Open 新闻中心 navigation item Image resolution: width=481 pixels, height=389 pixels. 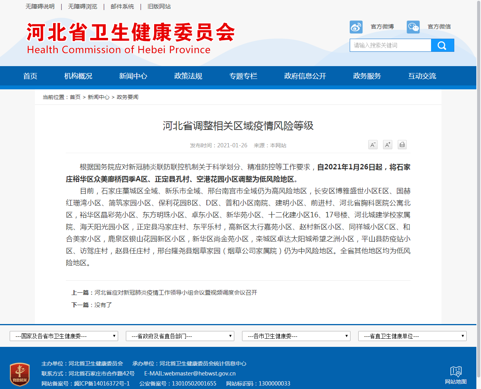[x=133, y=76]
